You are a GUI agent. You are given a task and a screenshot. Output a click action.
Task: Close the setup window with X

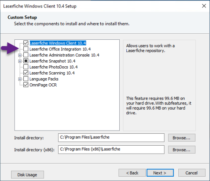(204, 6)
